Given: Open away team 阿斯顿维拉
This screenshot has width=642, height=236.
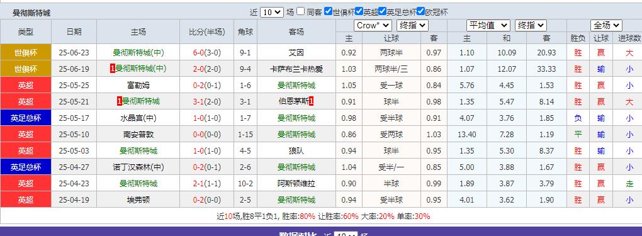Looking at the screenshot, I should (296, 184).
